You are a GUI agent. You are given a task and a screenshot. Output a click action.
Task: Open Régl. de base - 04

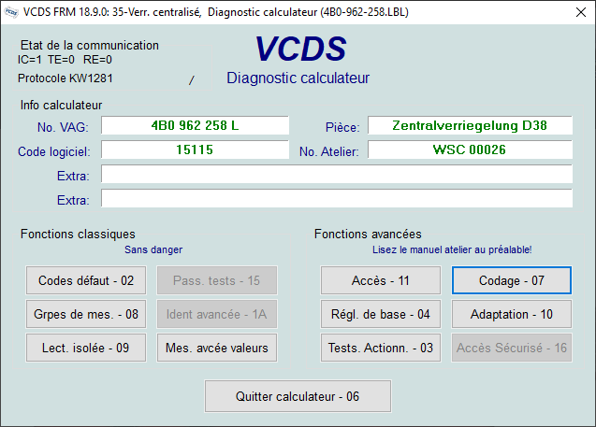pos(381,314)
